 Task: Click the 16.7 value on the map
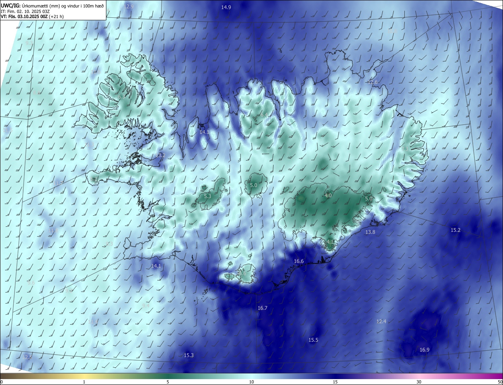coord(263,308)
